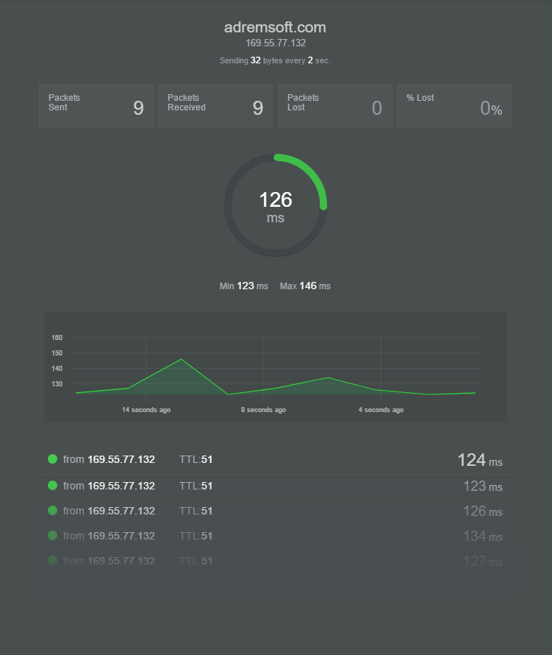Click green status dot on 126 ms row
This screenshot has width=552, height=655.
click(53, 511)
